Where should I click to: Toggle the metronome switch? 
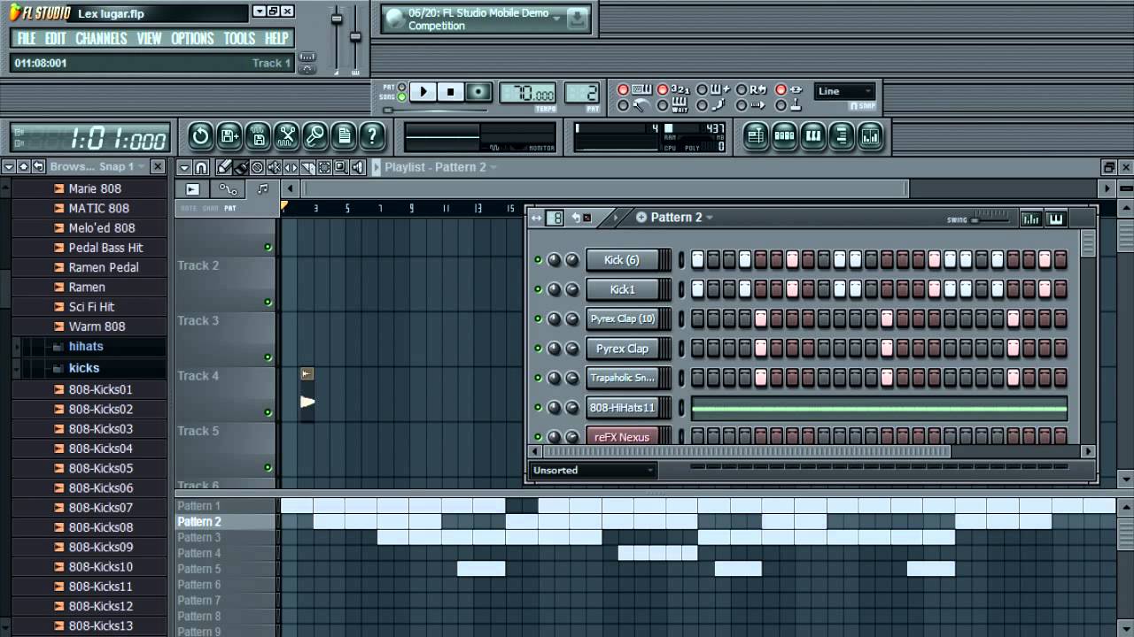(623, 106)
